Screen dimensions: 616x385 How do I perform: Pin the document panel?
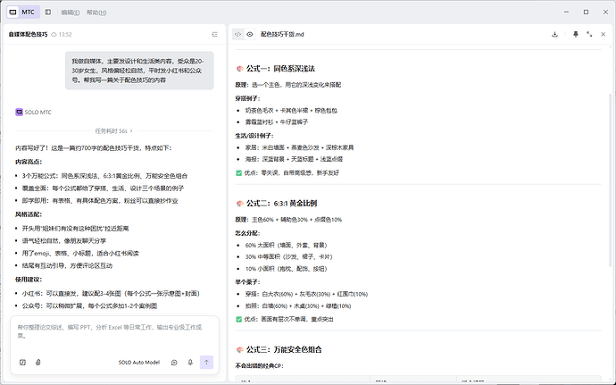pos(576,34)
